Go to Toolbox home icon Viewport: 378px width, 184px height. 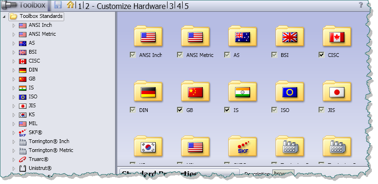point(70,5)
